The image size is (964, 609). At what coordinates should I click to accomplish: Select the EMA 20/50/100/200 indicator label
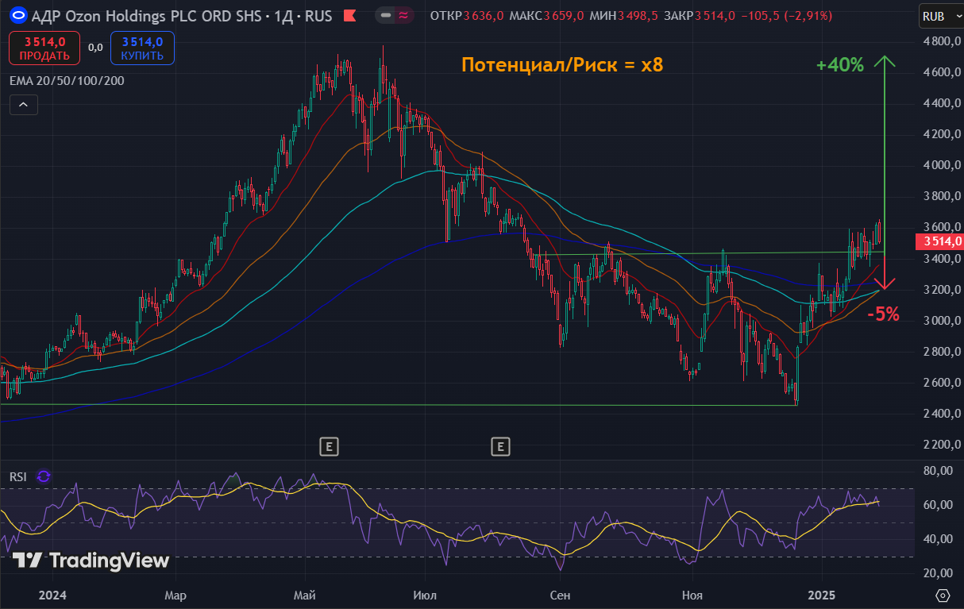coord(67,80)
